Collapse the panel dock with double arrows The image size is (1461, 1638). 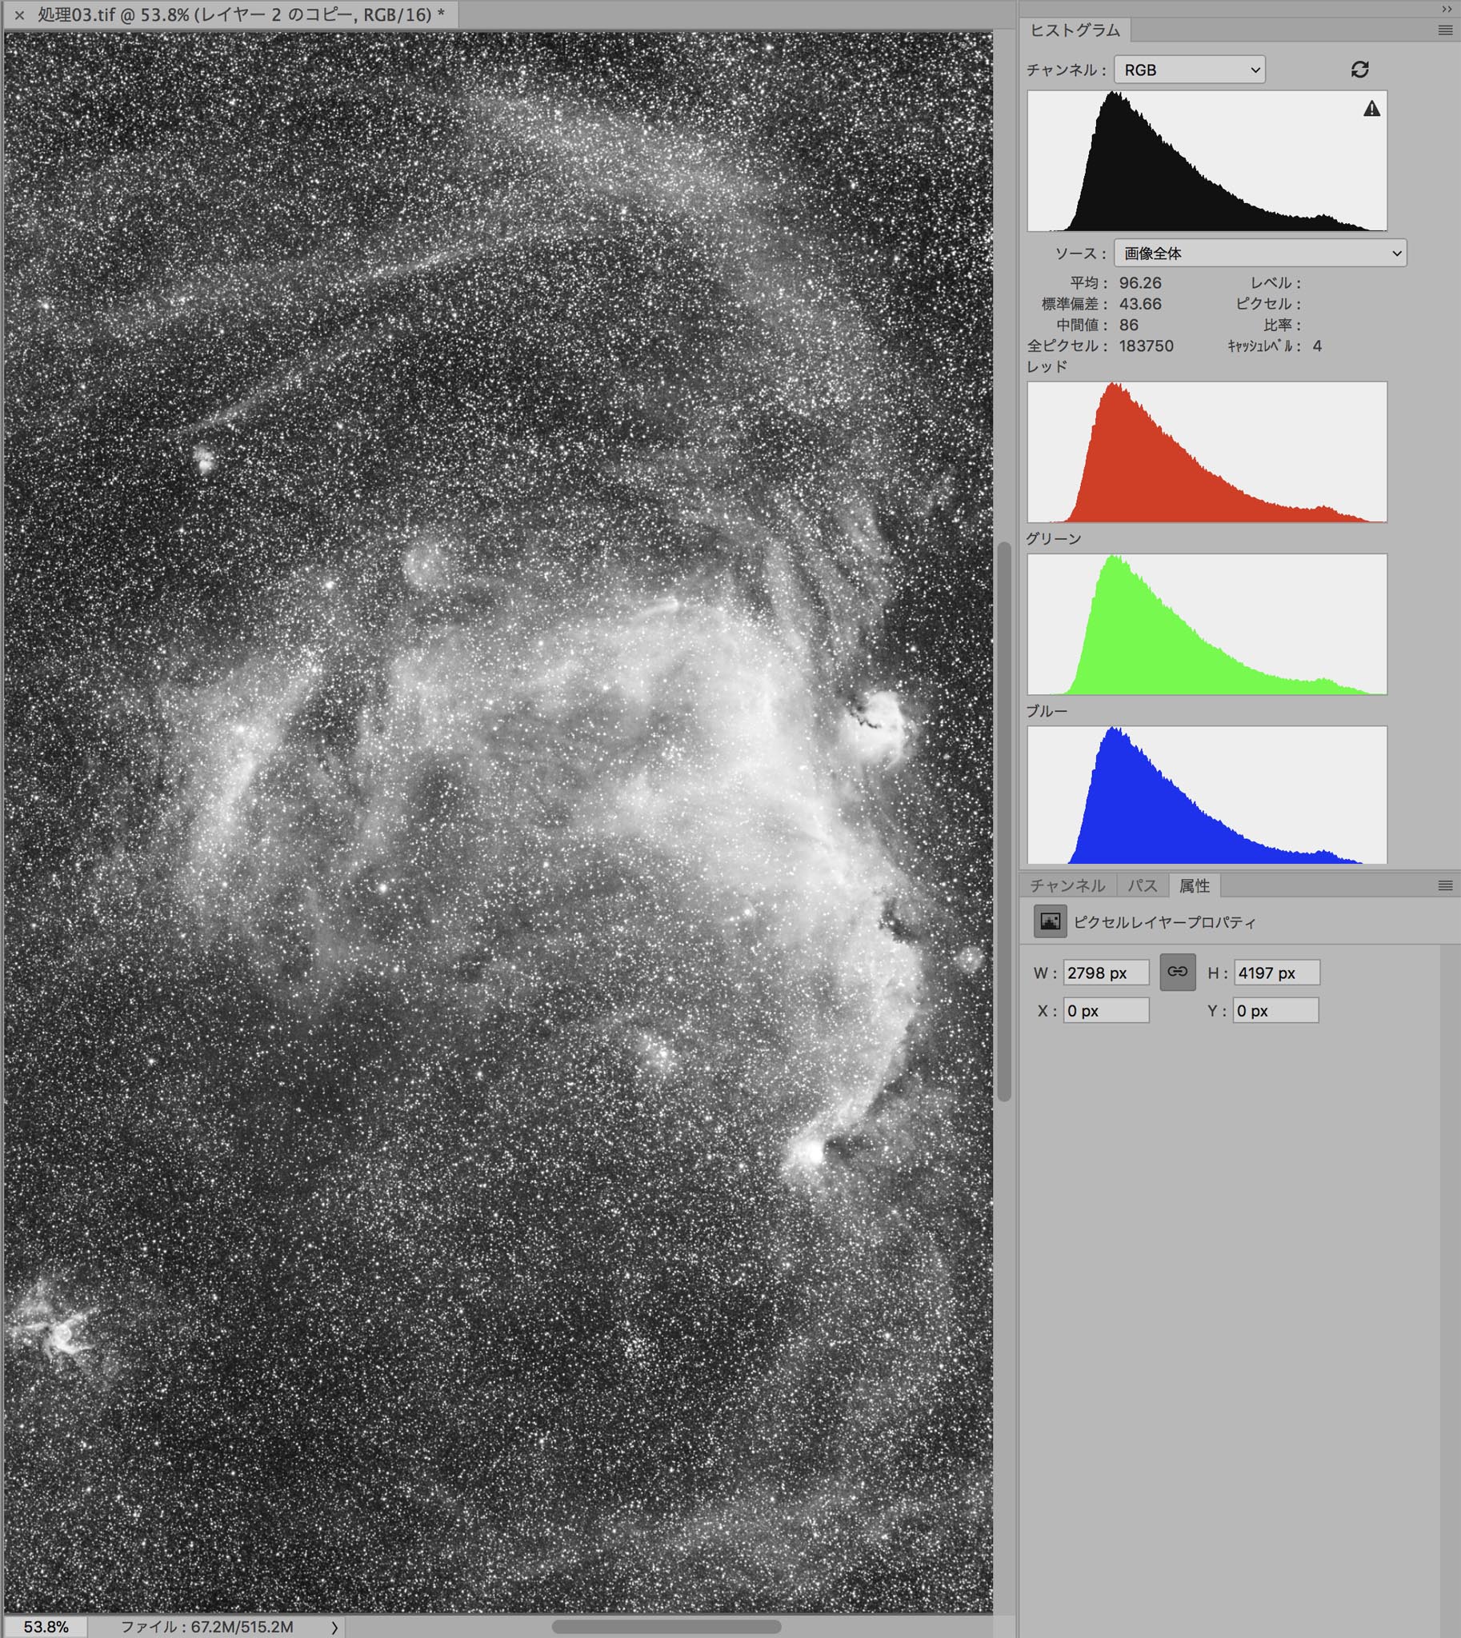1447,9
